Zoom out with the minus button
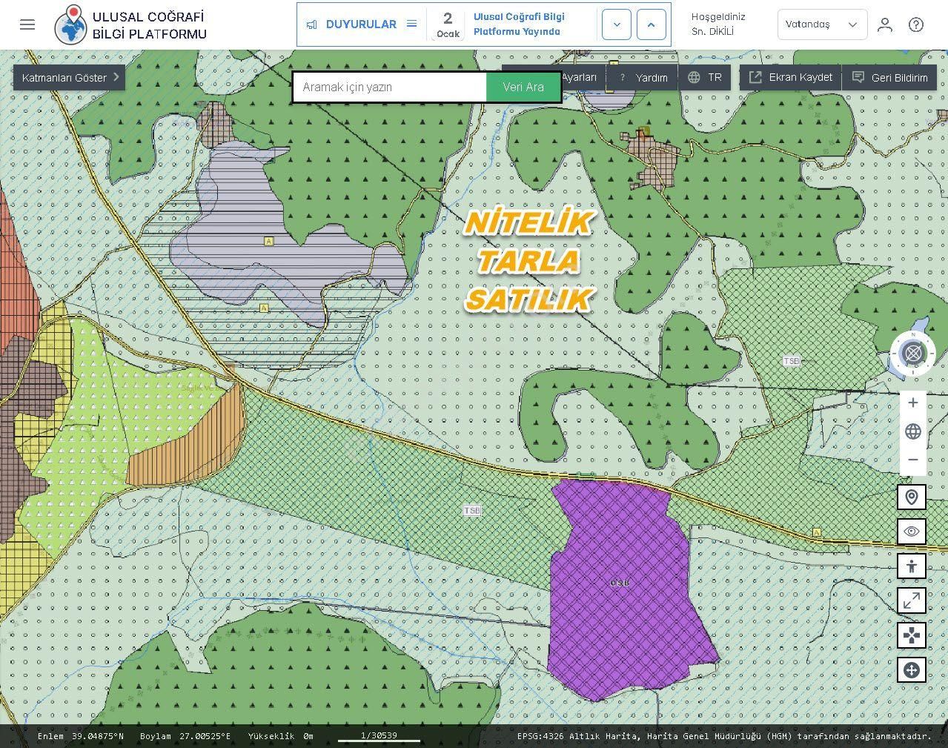The width and height of the screenshot is (948, 748). click(x=912, y=460)
